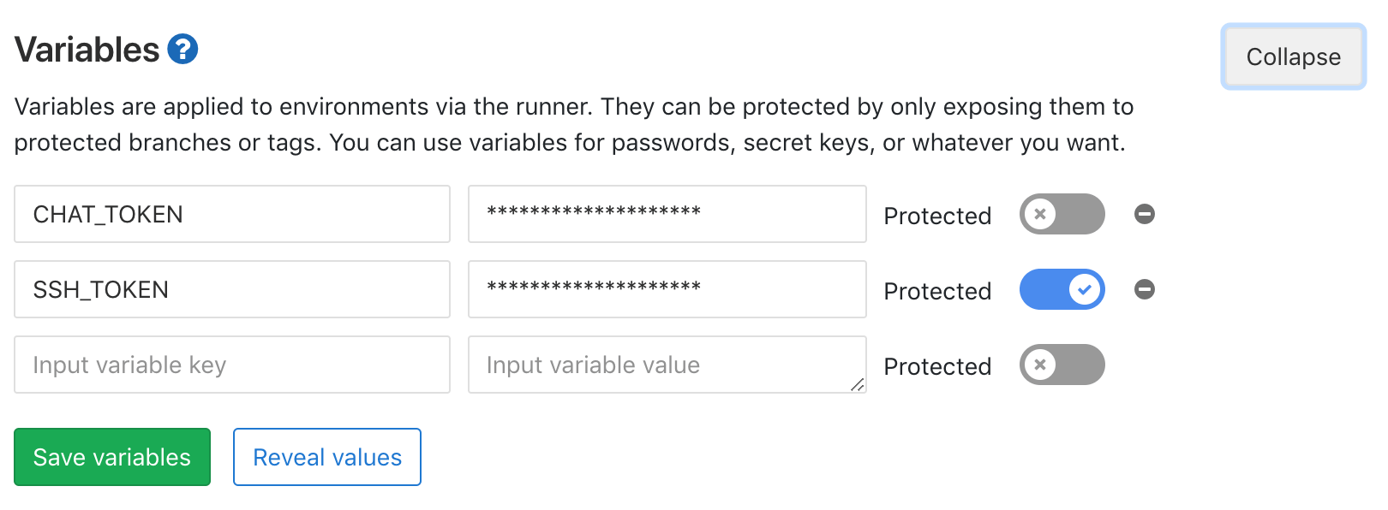1388x510 pixels.
Task: Open the Variables help question mark icon
Action: (182, 50)
